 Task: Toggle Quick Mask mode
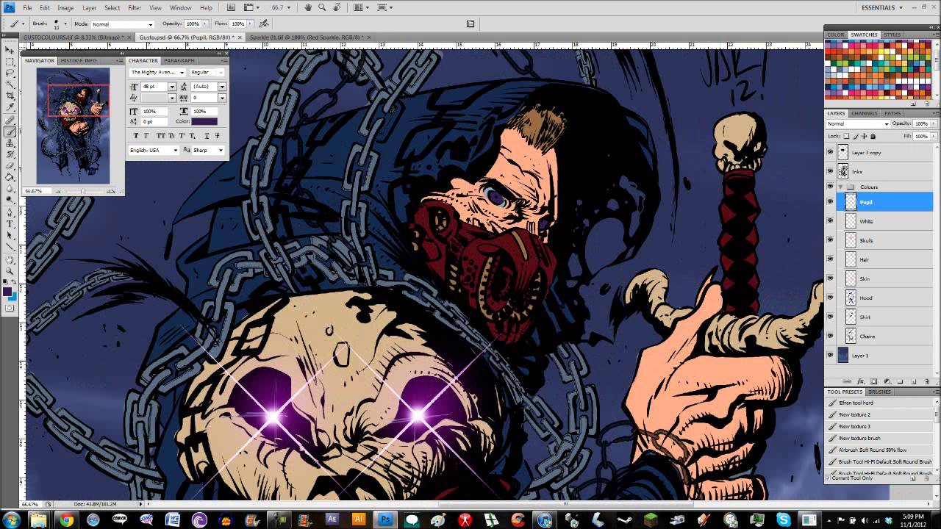tap(10, 309)
